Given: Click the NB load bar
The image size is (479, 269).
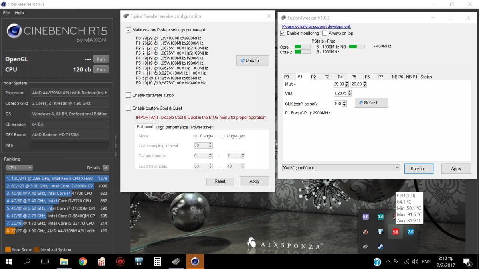Looking at the screenshot, I should pyautogui.click(x=357, y=46).
